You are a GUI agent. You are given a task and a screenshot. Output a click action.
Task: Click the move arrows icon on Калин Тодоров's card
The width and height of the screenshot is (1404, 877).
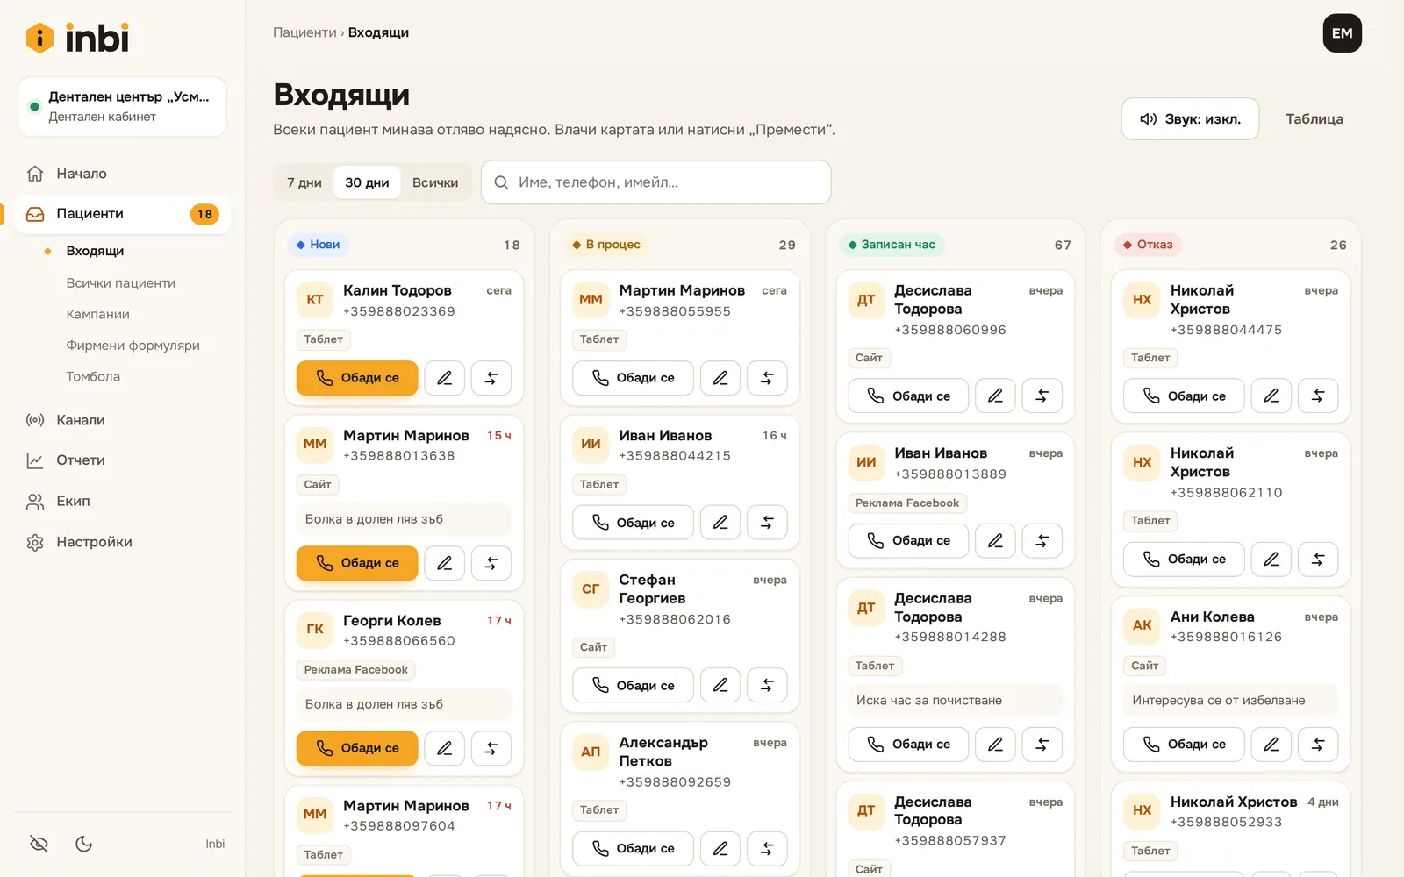click(x=491, y=378)
